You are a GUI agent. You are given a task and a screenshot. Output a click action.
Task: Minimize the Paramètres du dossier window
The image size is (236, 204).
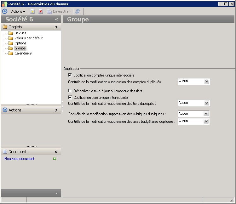tap(221, 4)
